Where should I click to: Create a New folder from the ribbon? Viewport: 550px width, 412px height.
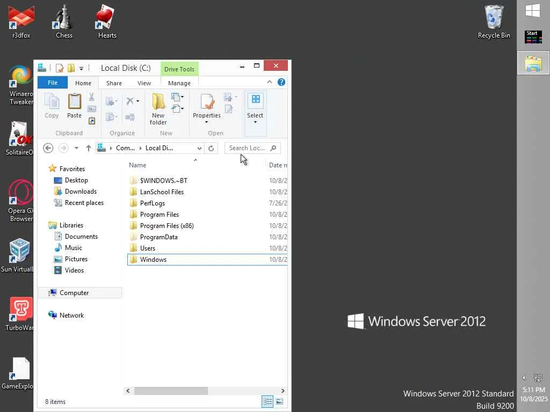158,109
